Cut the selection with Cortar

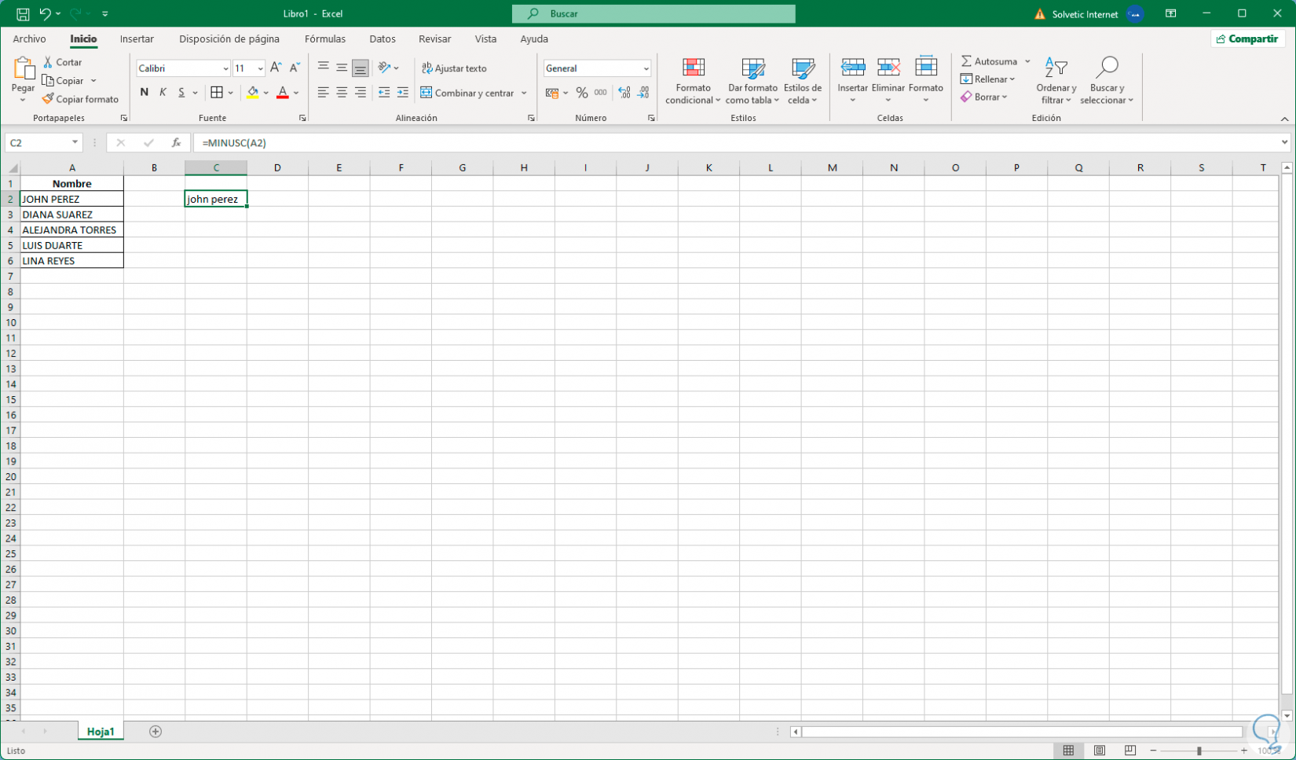[63, 62]
